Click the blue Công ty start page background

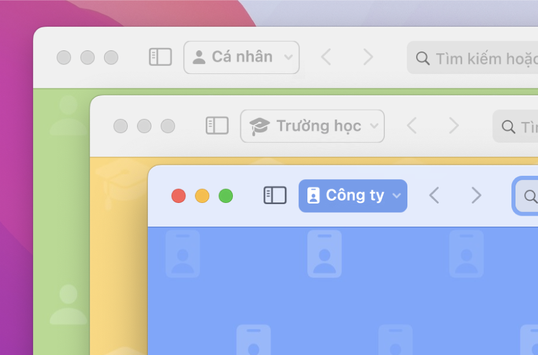coord(343,291)
